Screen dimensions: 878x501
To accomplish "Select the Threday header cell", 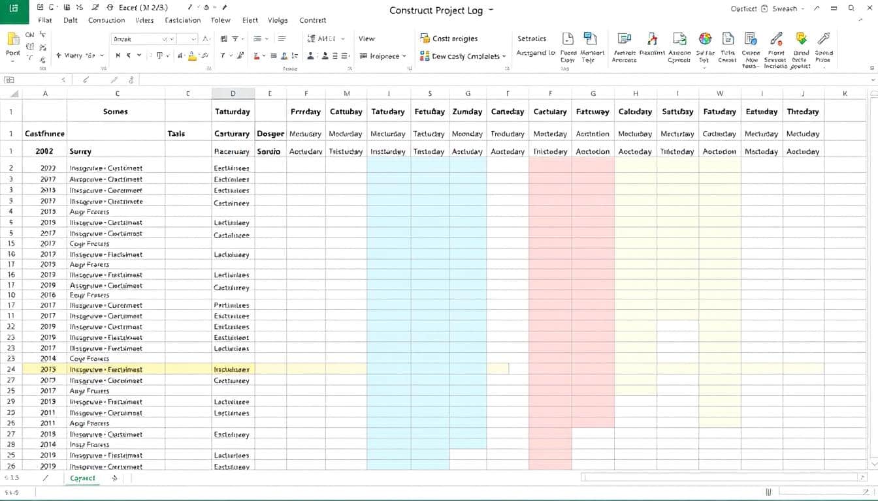I will click(804, 112).
